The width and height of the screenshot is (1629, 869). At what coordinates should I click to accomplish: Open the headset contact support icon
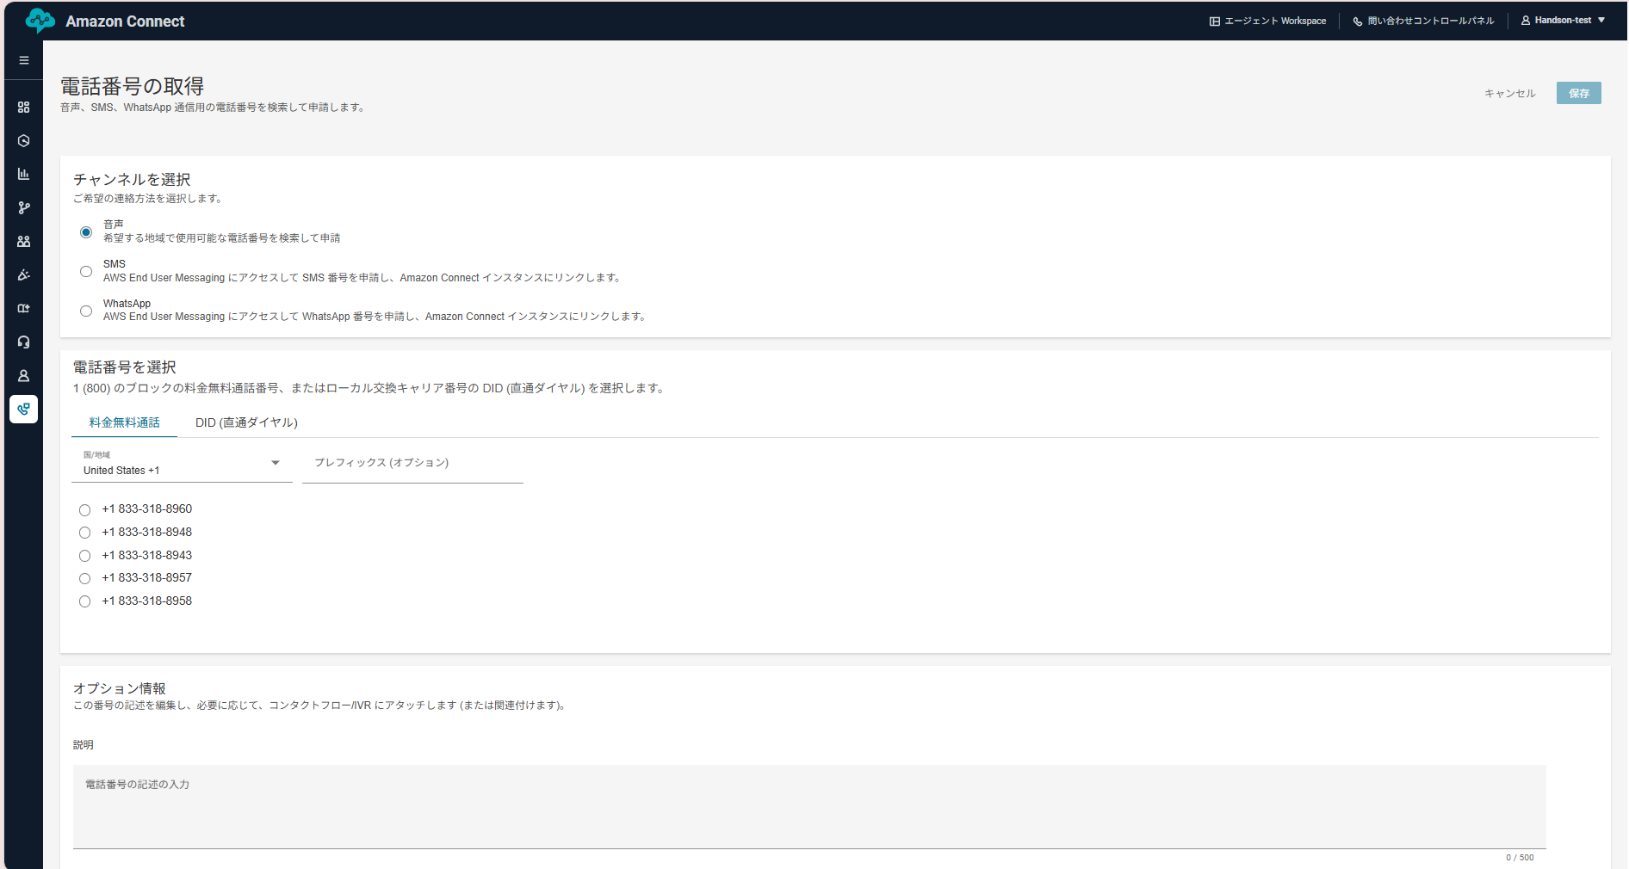click(x=23, y=342)
